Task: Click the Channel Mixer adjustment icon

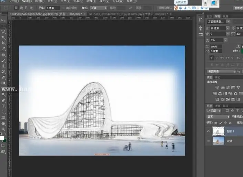Action: click(x=235, y=93)
